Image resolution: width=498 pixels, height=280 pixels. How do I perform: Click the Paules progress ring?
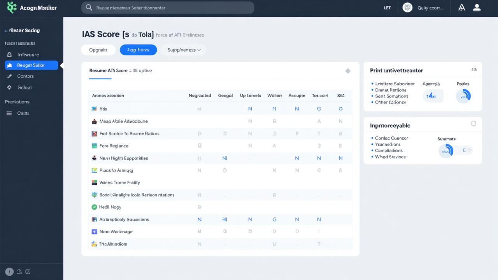click(463, 96)
